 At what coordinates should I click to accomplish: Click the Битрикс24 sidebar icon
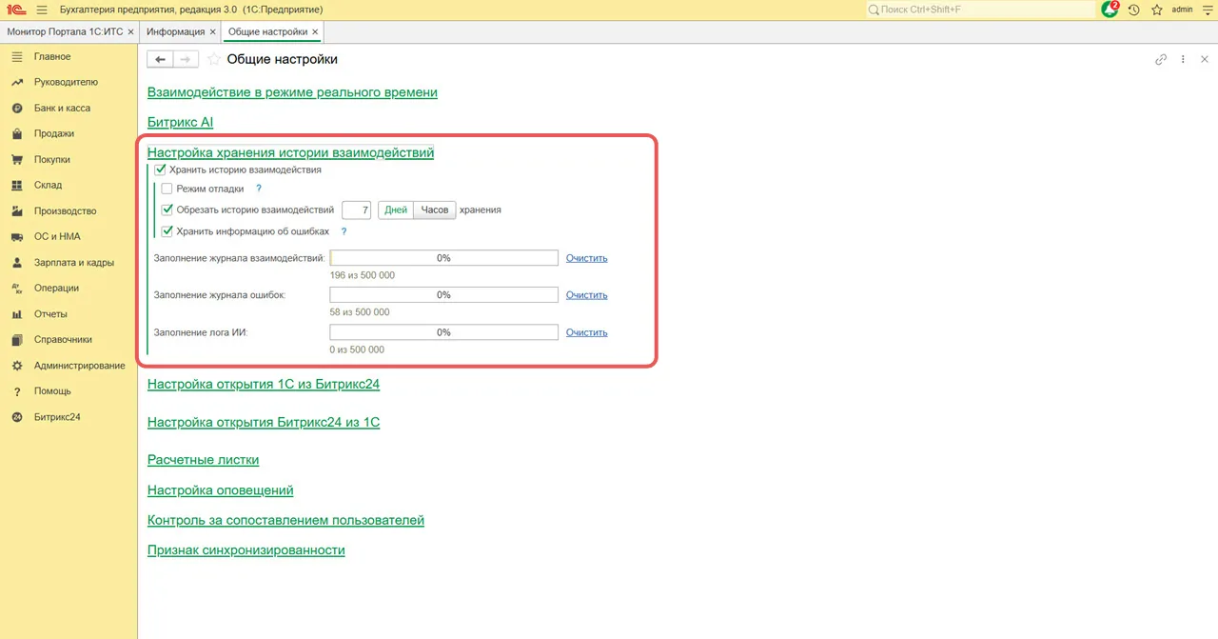tap(16, 416)
